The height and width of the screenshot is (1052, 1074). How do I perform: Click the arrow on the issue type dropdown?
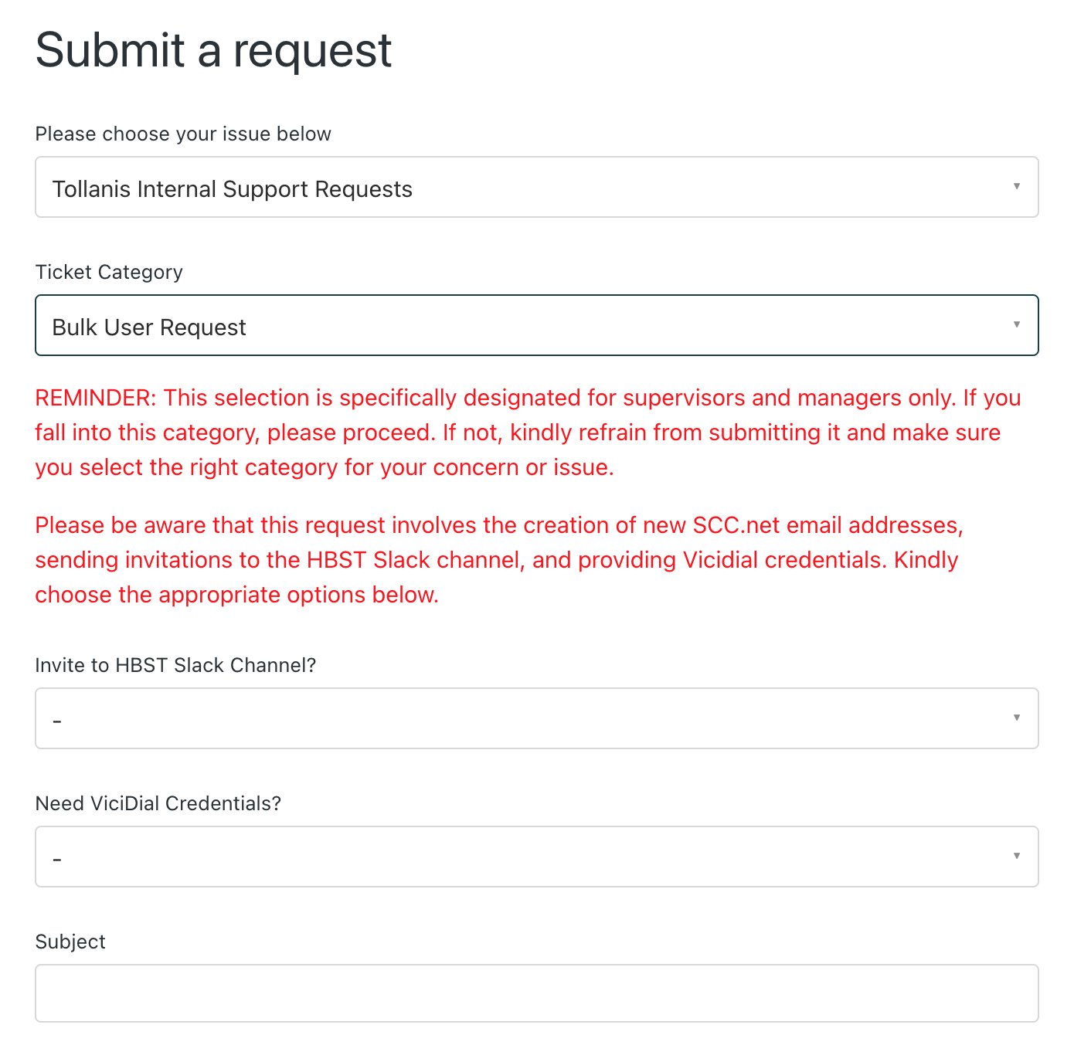(x=1017, y=186)
